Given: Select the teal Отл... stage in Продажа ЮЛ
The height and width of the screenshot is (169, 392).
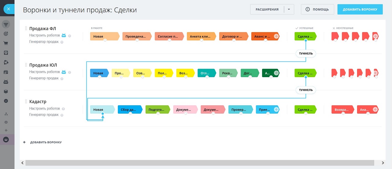Looking at the screenshot, I should click(207, 73).
